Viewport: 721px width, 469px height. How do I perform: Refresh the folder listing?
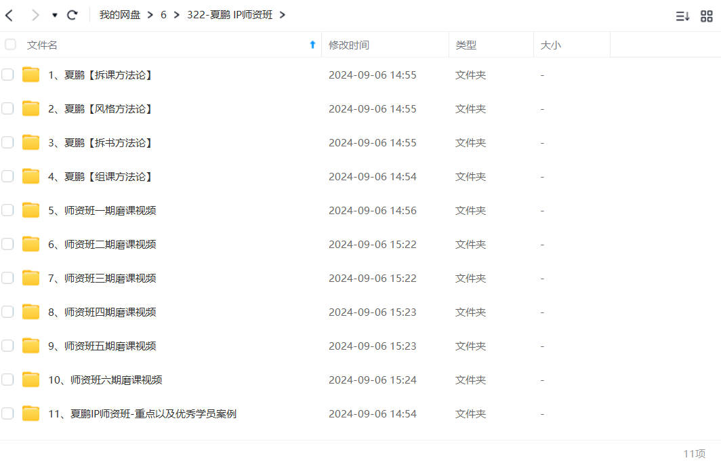73,15
